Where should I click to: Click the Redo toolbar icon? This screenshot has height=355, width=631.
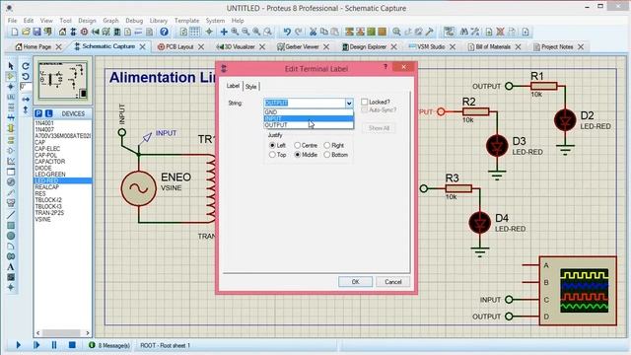[298, 32]
